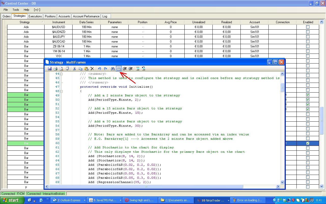Viewport: 326px width, 204px height.
Task: Click the Connected - InteractiveBrokers status entry
Action: pos(46,194)
